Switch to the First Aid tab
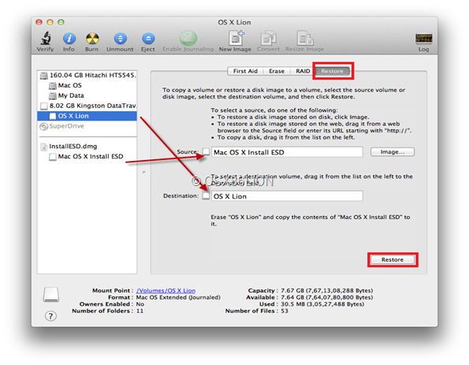 (245, 71)
